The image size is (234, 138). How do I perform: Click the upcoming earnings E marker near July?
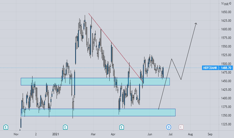click(181, 127)
